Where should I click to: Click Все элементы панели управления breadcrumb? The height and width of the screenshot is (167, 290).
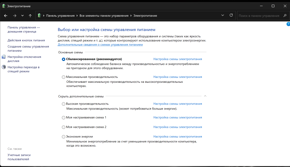[104, 16]
